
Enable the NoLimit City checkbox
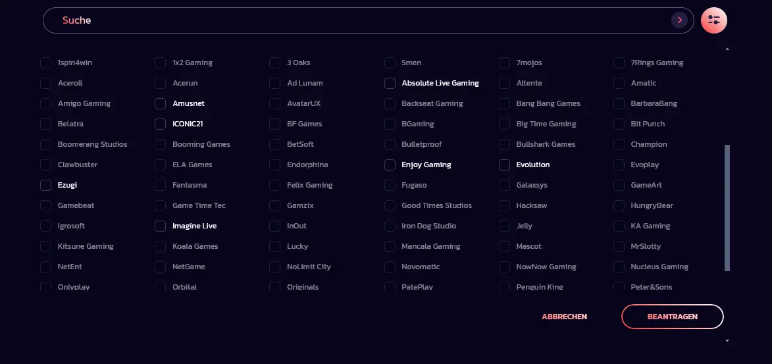point(274,267)
